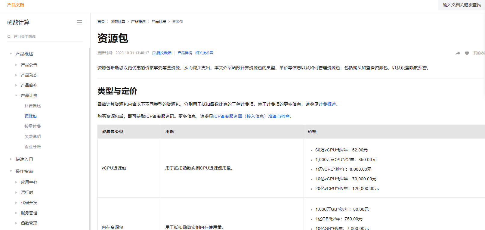This screenshot has width=485, height=230.
Task: Open 快速入门 sidebar section
Action: click(x=24, y=159)
